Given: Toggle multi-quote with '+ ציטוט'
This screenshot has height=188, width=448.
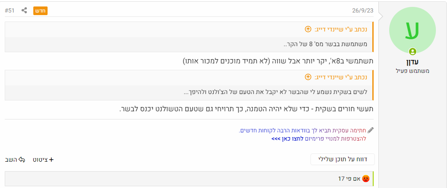Looking at the screenshot, I should click(43, 160).
